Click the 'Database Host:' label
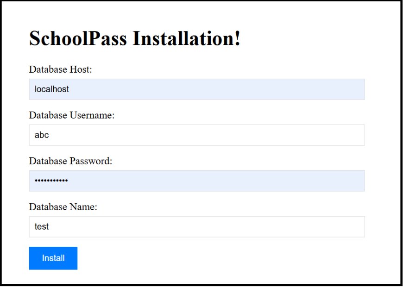This screenshot has height=287, width=403. pos(60,69)
